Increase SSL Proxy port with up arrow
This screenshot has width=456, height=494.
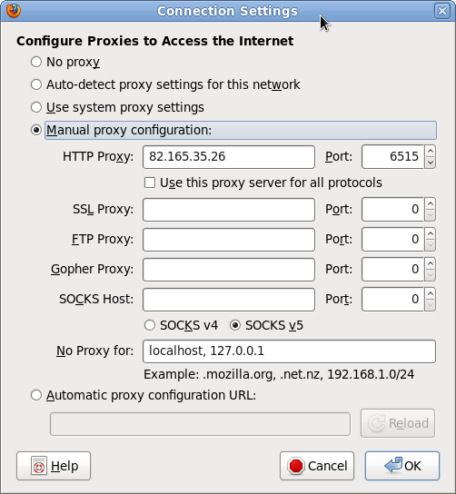[x=431, y=203]
